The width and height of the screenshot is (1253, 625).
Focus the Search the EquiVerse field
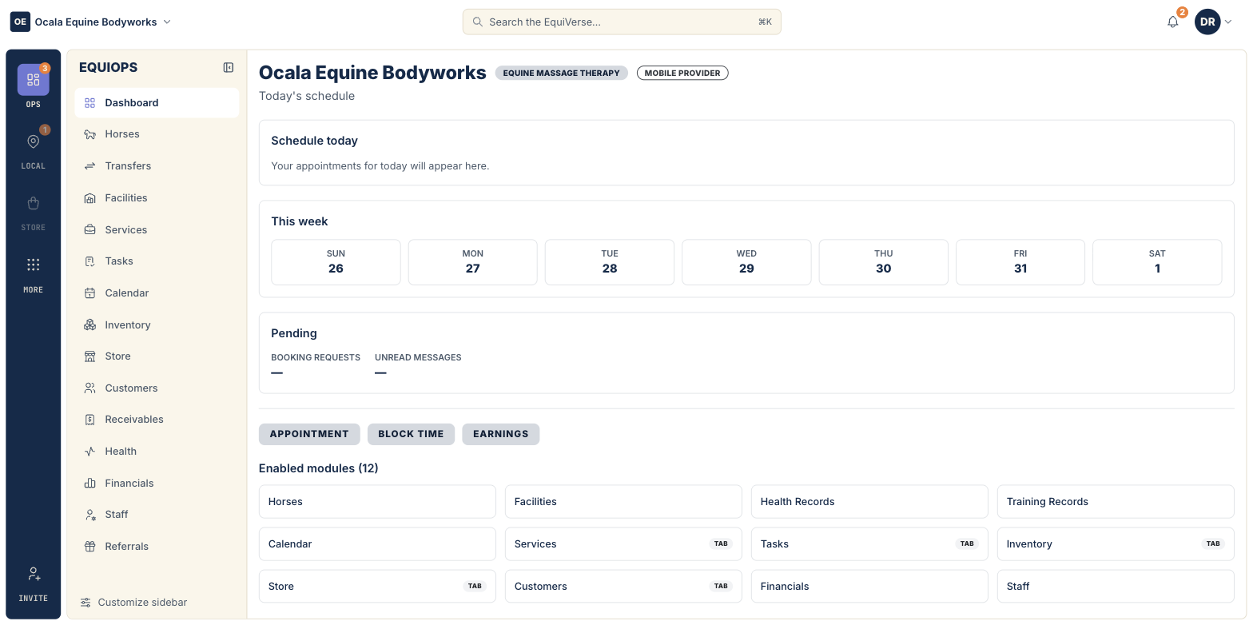(x=622, y=22)
